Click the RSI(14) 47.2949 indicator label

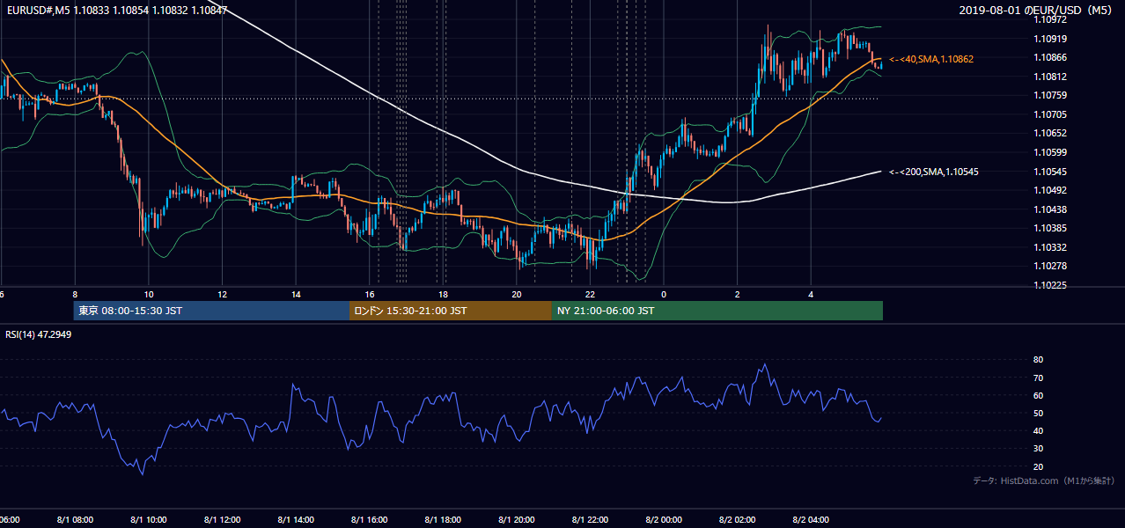[38, 334]
